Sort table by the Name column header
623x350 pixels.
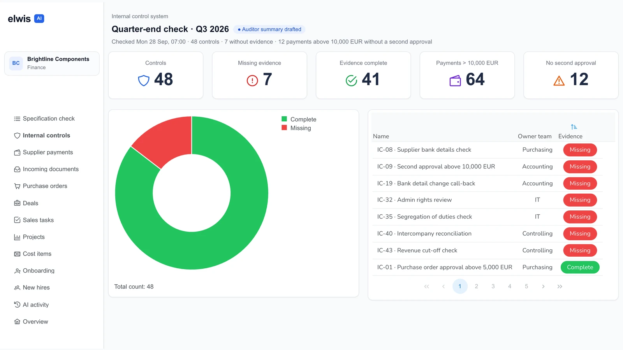point(381,136)
